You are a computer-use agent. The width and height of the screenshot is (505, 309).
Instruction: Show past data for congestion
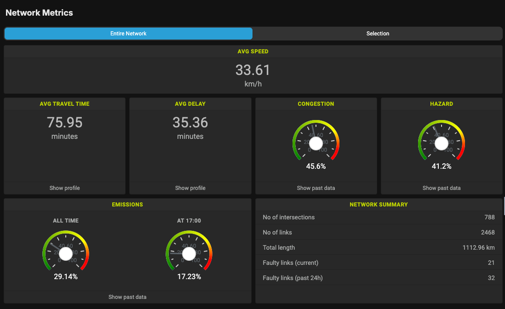click(x=316, y=188)
